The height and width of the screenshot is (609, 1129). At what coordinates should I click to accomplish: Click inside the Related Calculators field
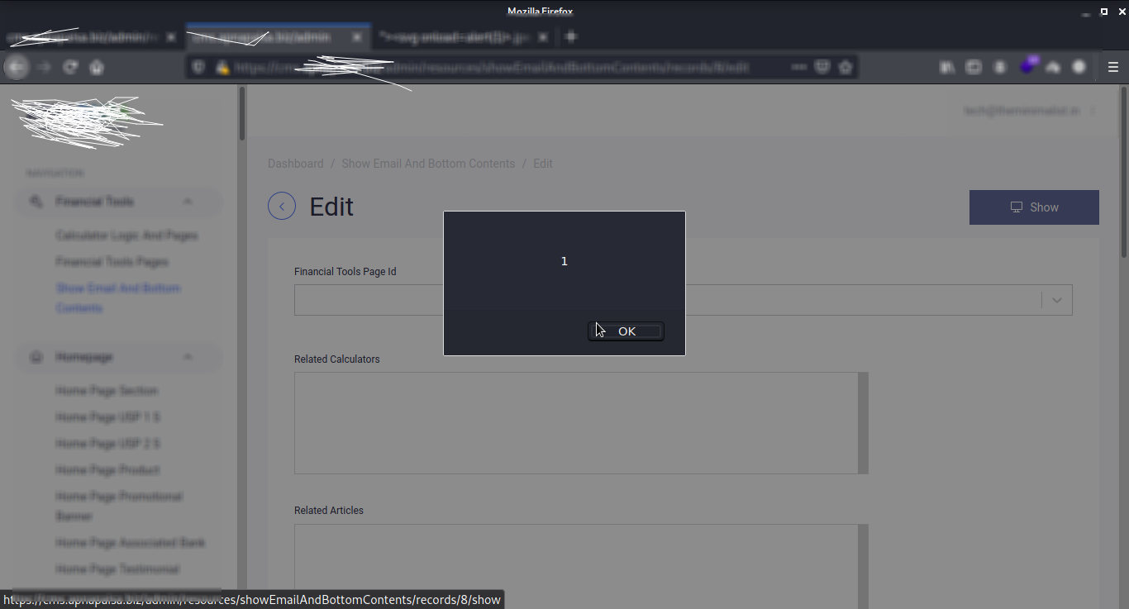pos(579,422)
